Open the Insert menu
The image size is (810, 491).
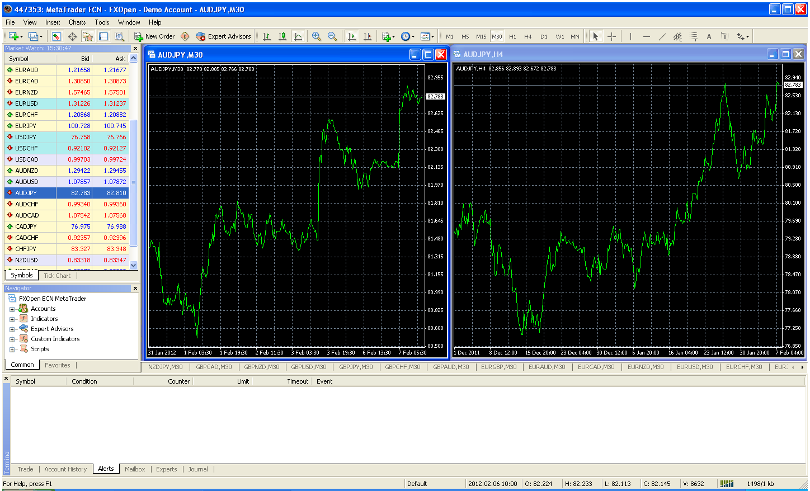[x=53, y=22]
